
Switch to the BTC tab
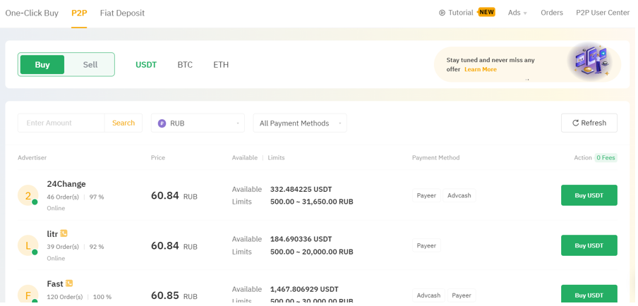point(185,65)
